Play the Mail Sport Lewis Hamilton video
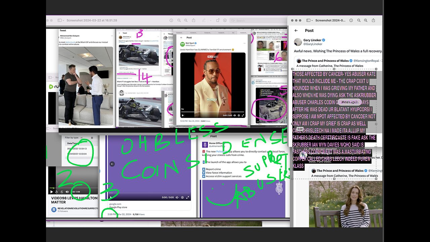 click(183, 115)
